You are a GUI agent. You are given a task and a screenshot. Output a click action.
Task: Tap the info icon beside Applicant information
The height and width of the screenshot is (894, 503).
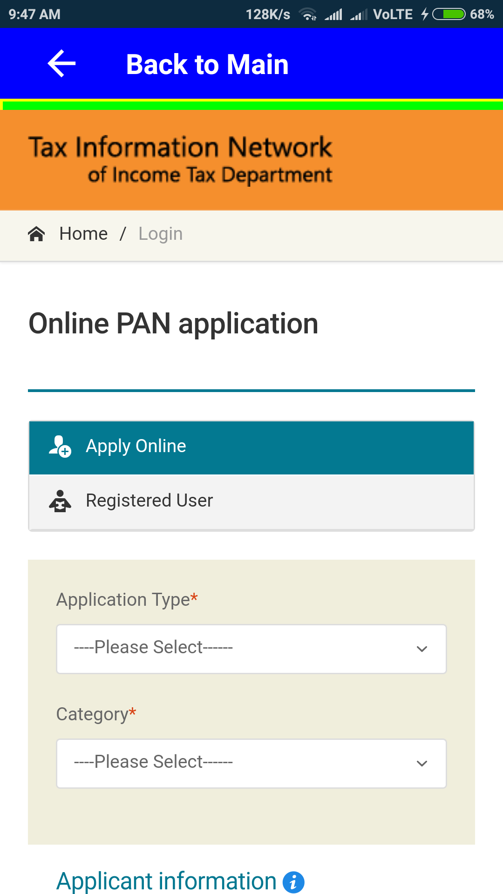tap(293, 881)
